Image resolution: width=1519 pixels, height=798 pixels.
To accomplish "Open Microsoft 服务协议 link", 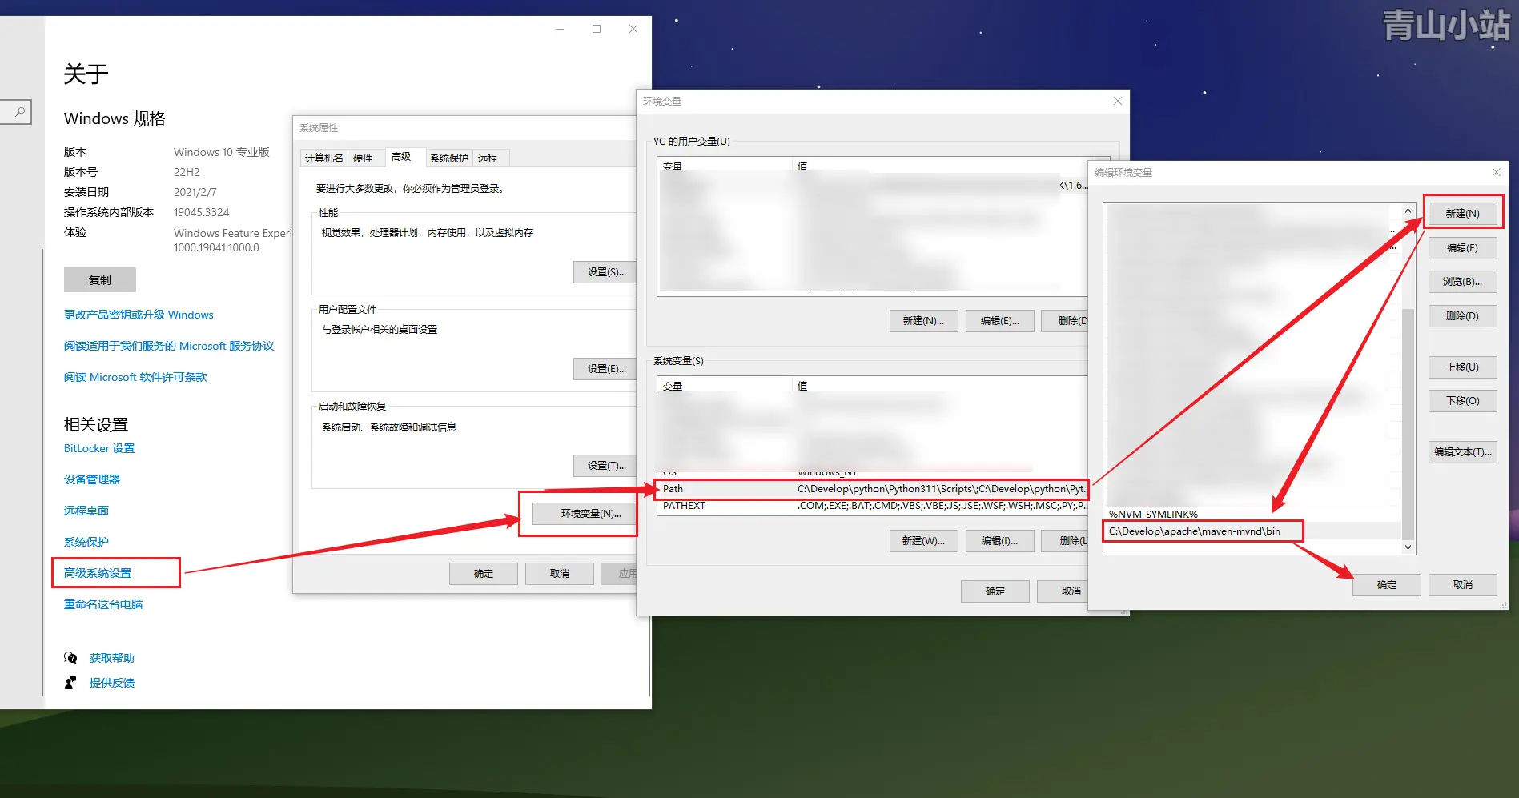I will [169, 346].
